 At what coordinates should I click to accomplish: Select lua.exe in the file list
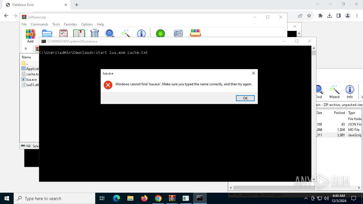(x=30, y=80)
